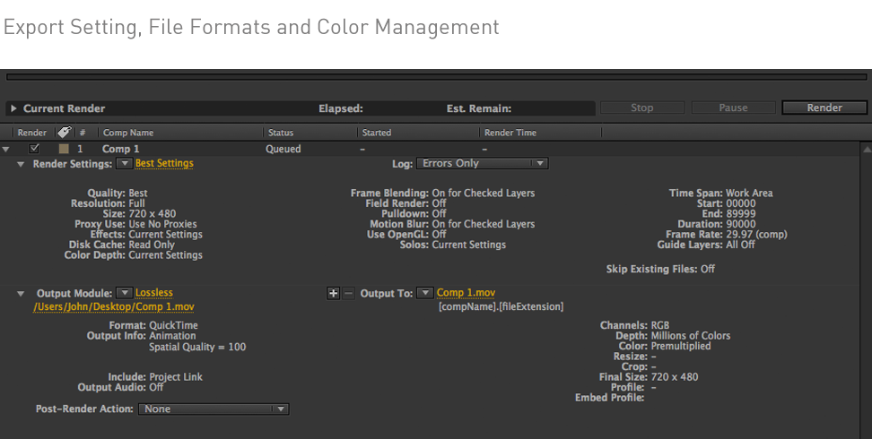Click the Started column header
The width and height of the screenshot is (872, 439).
377,133
